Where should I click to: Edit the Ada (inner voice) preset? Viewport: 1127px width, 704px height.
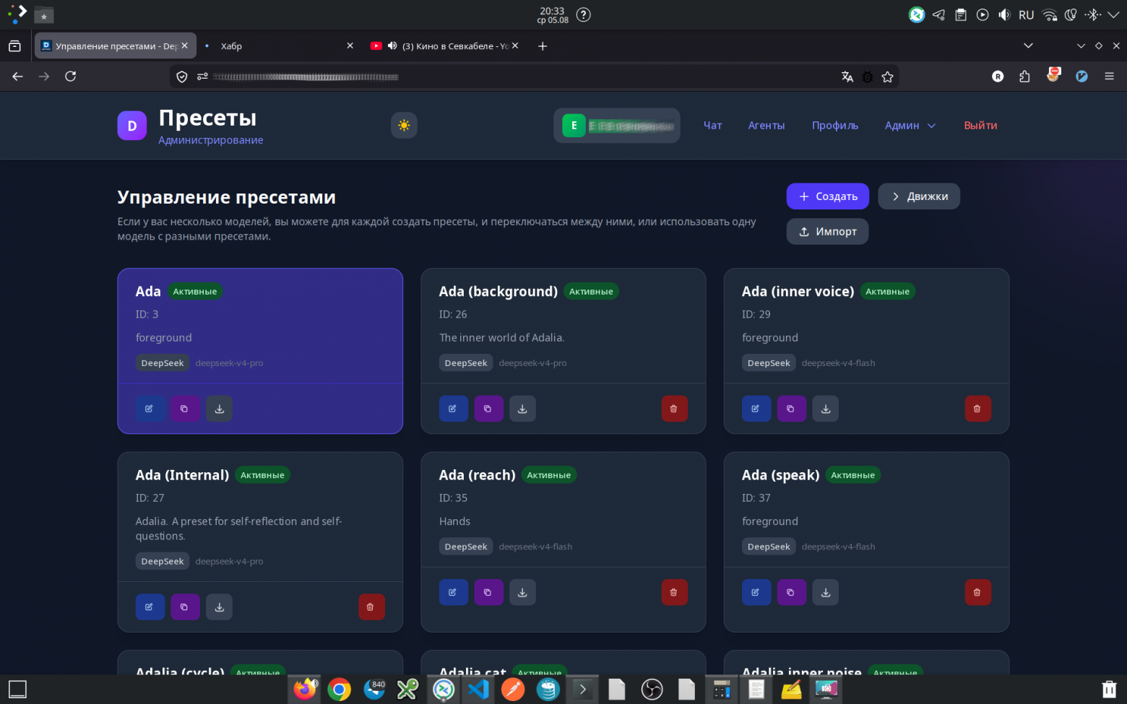pos(756,409)
